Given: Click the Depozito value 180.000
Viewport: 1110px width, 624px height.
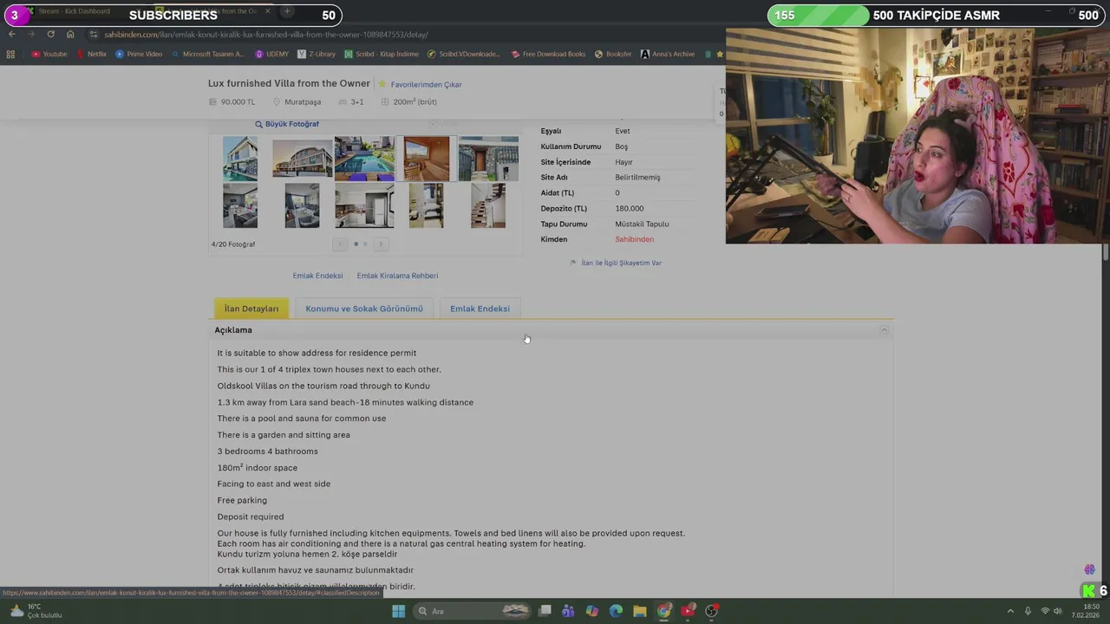Looking at the screenshot, I should pos(629,208).
